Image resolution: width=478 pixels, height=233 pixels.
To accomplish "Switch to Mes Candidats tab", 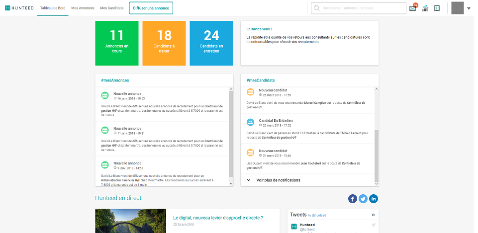I will click(112, 8).
